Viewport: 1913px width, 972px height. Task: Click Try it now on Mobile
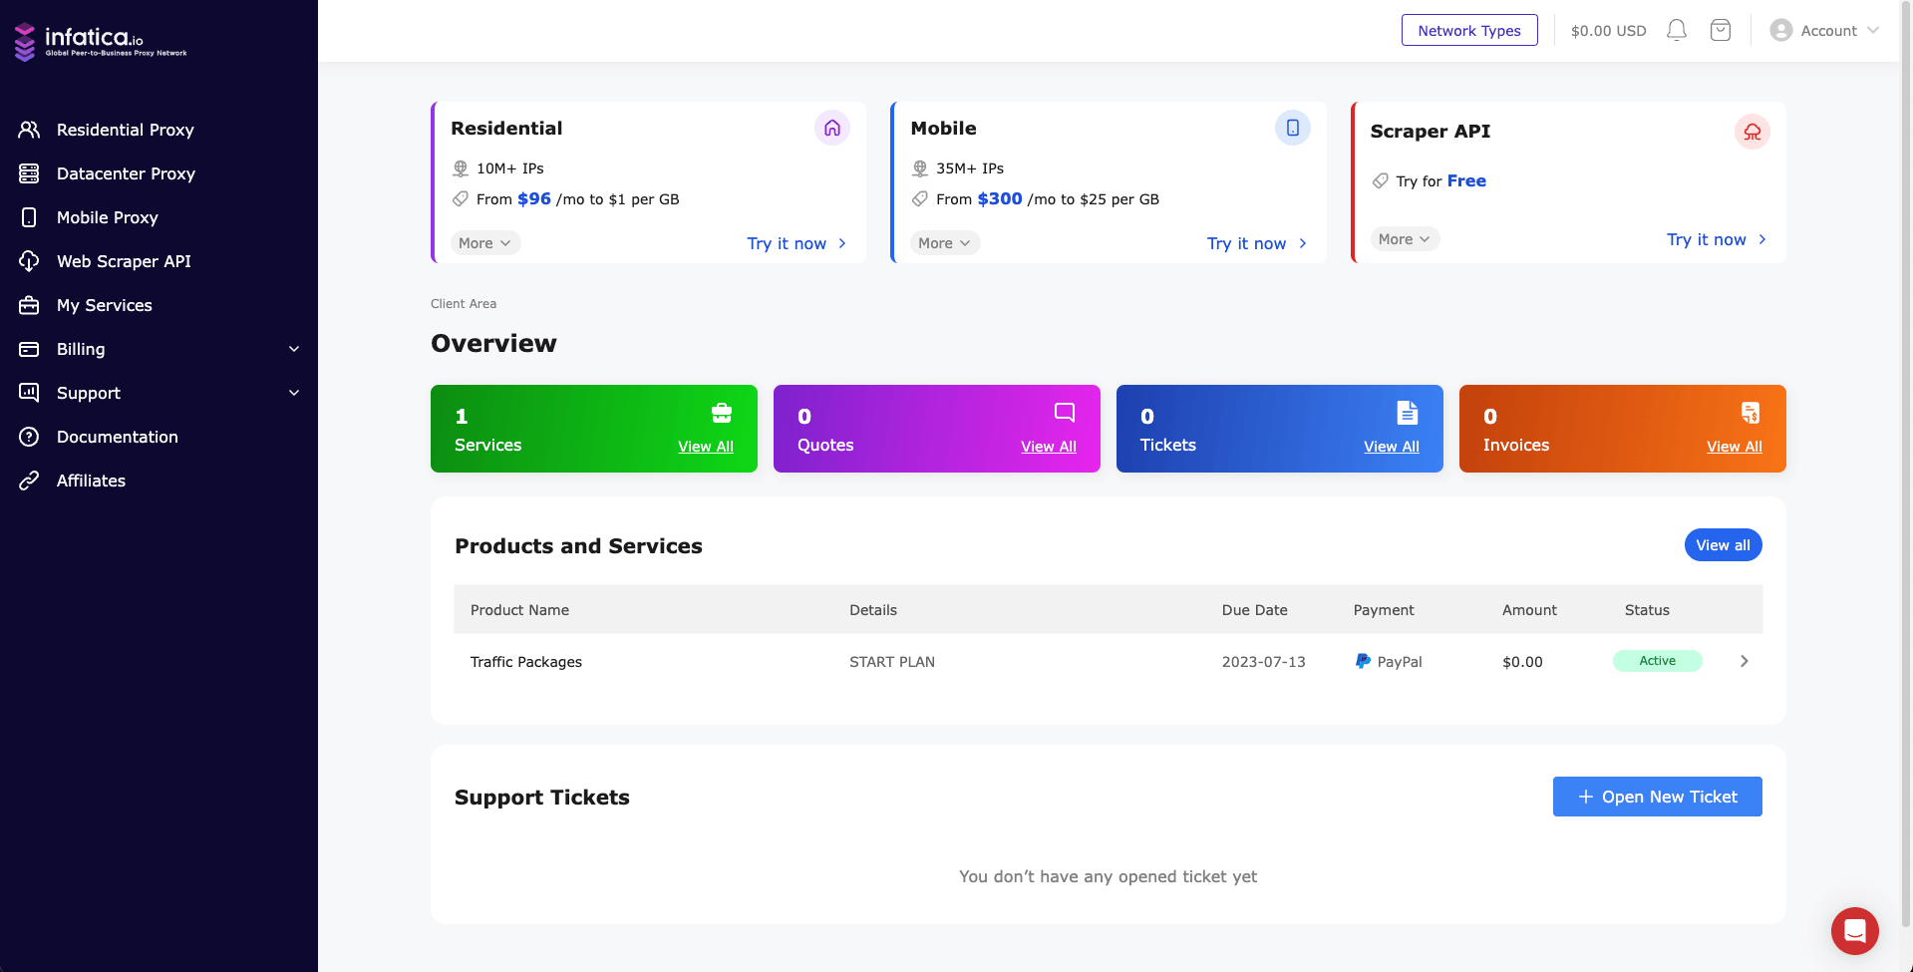pyautogui.click(x=1256, y=243)
